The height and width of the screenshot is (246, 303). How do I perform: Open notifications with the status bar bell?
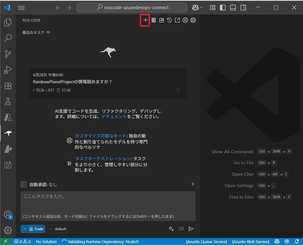297,242
